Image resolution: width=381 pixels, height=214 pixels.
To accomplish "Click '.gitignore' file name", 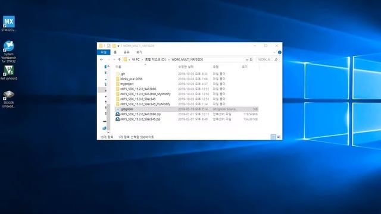I will pos(127,109).
